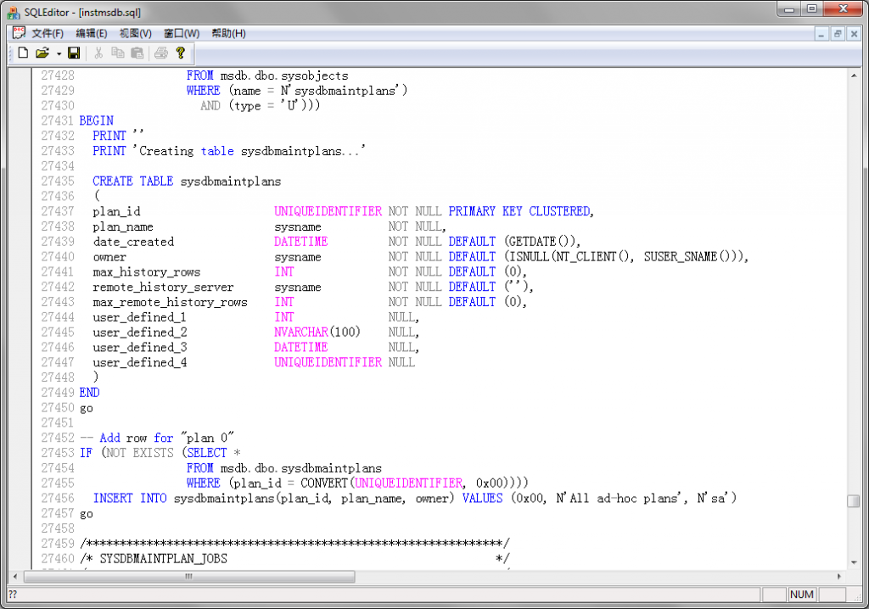Minimize the inner instmsdb.sql document window
Image resolution: width=869 pixels, height=609 pixels.
821,34
